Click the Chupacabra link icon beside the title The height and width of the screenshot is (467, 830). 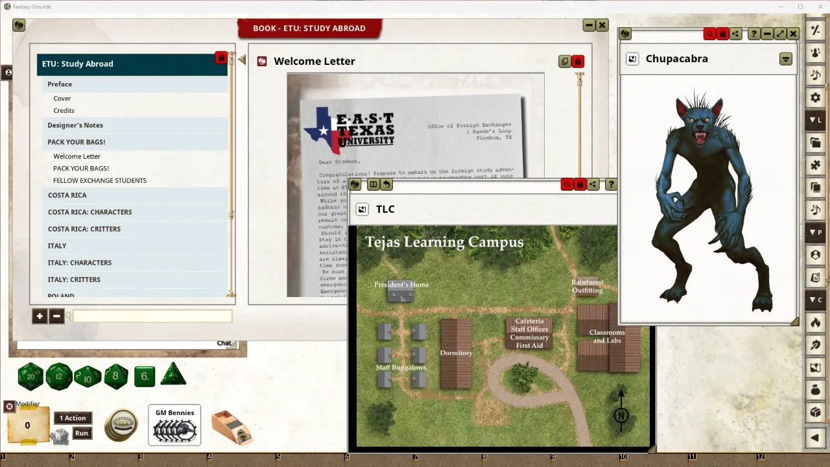tap(632, 59)
